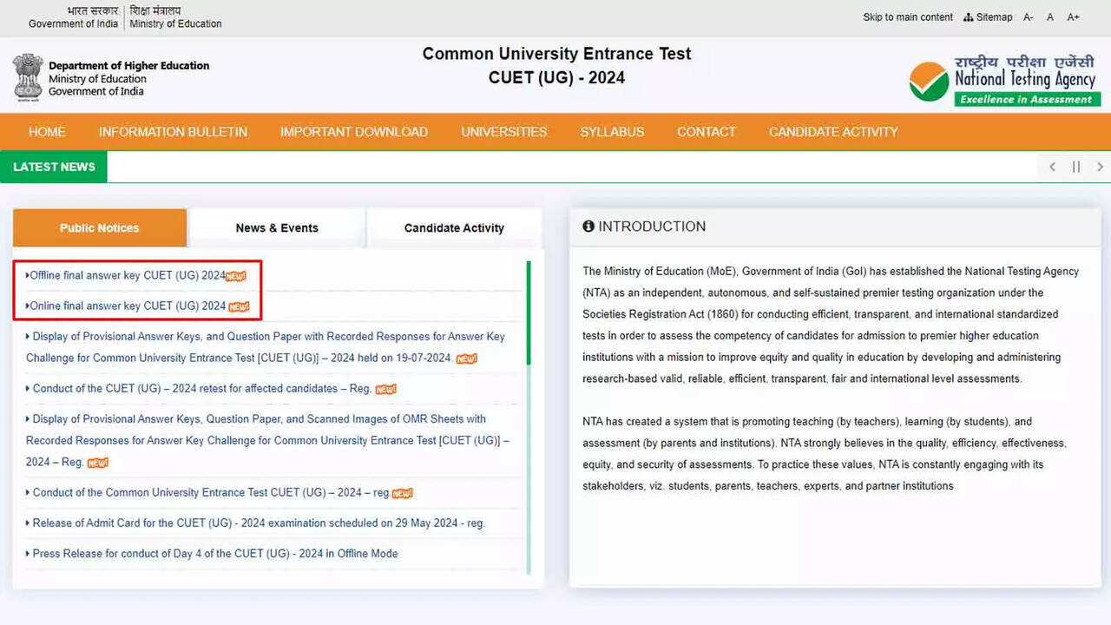
Task: Click the green notices list scrollbar
Action: [x=529, y=312]
